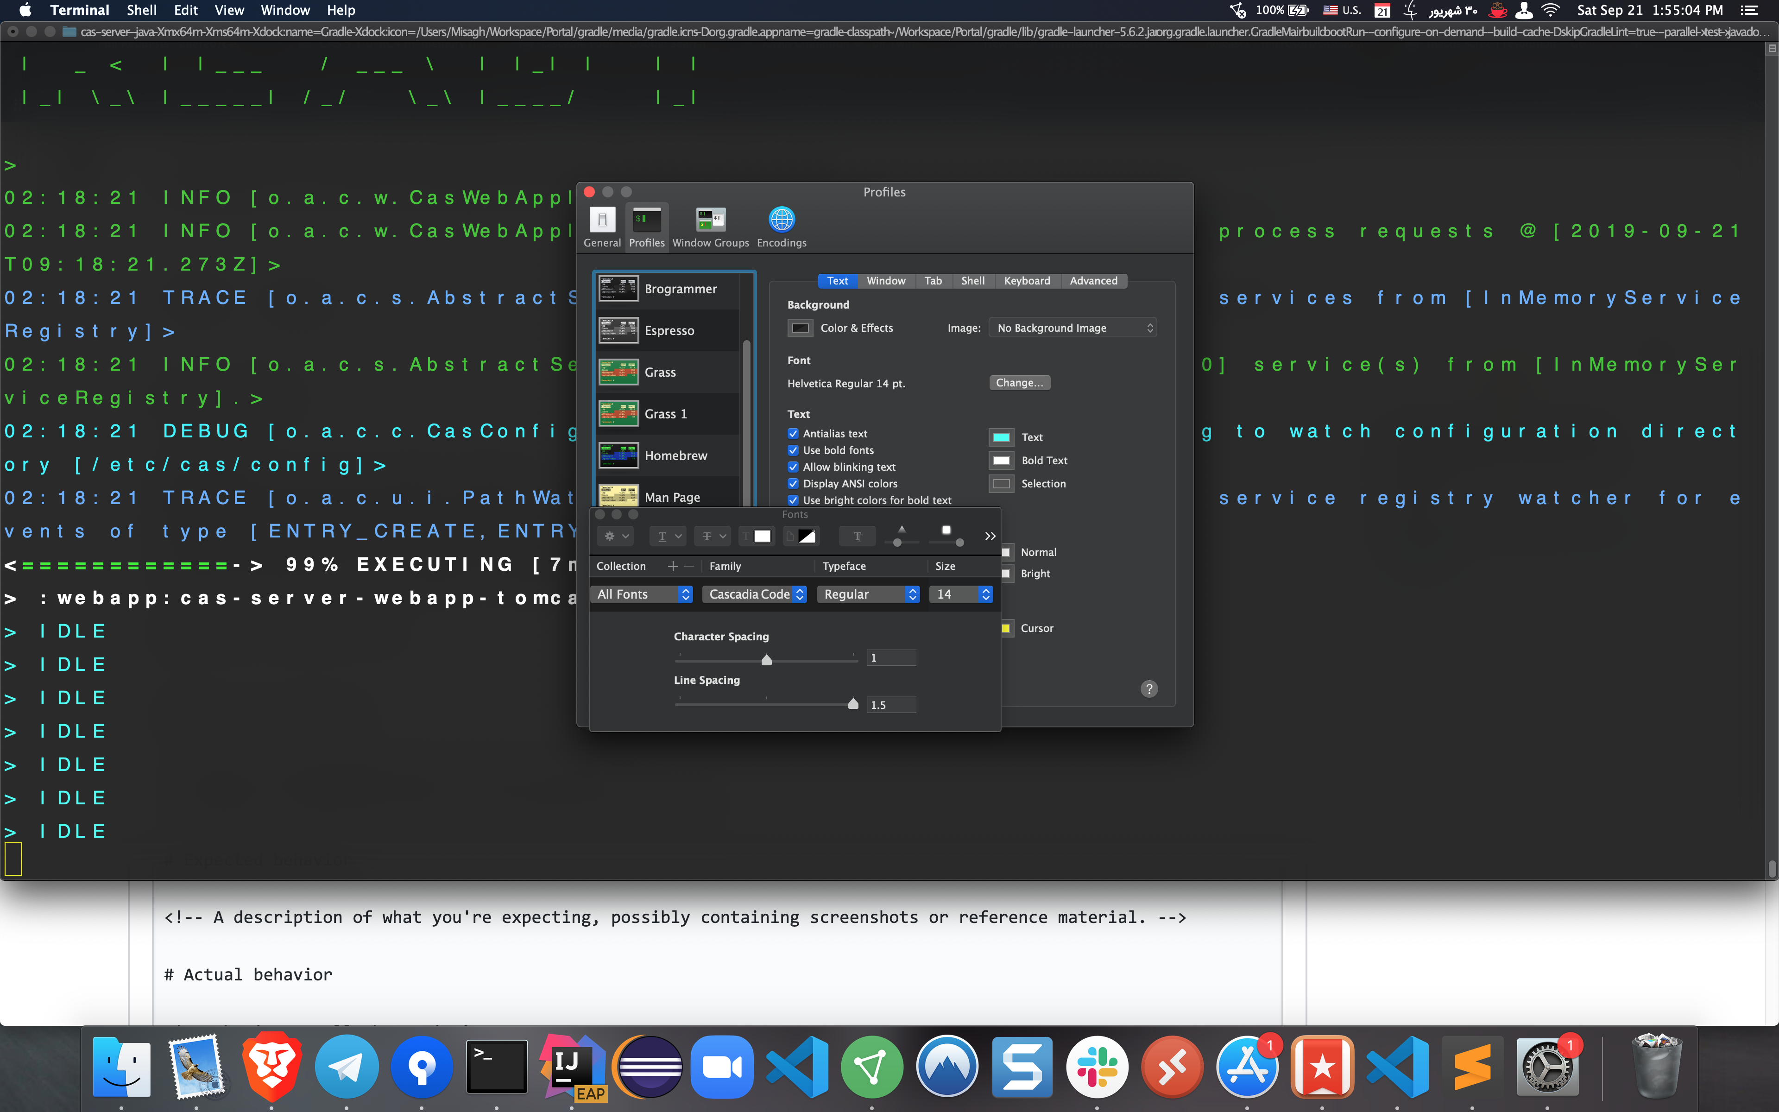
Task: Open the Encodings preferences pane
Action: click(782, 227)
